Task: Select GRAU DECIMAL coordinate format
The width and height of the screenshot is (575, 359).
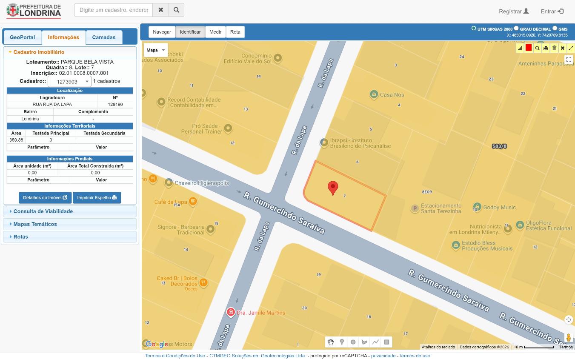Action: point(516,28)
